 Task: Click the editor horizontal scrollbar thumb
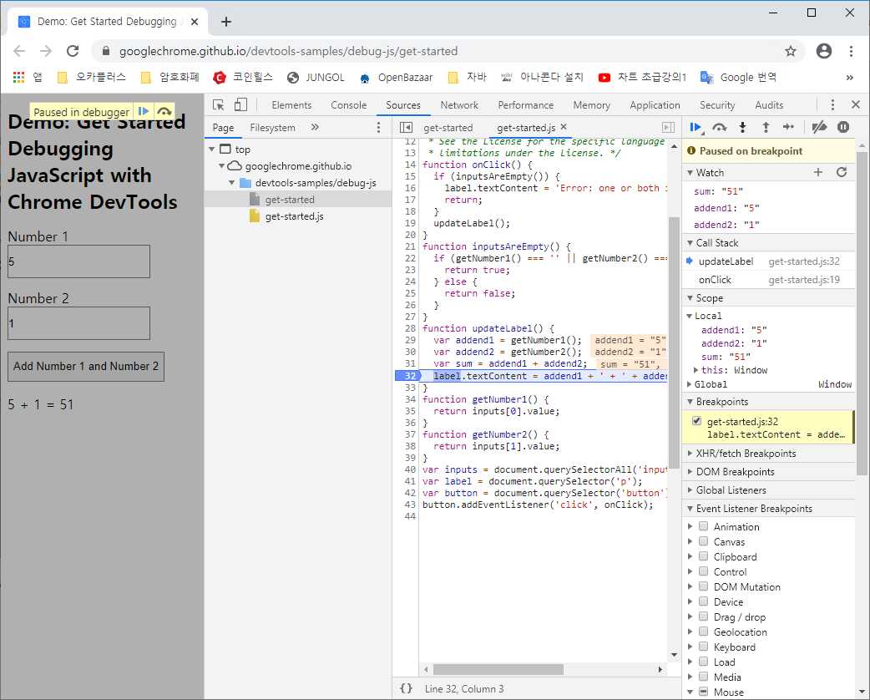click(498, 669)
